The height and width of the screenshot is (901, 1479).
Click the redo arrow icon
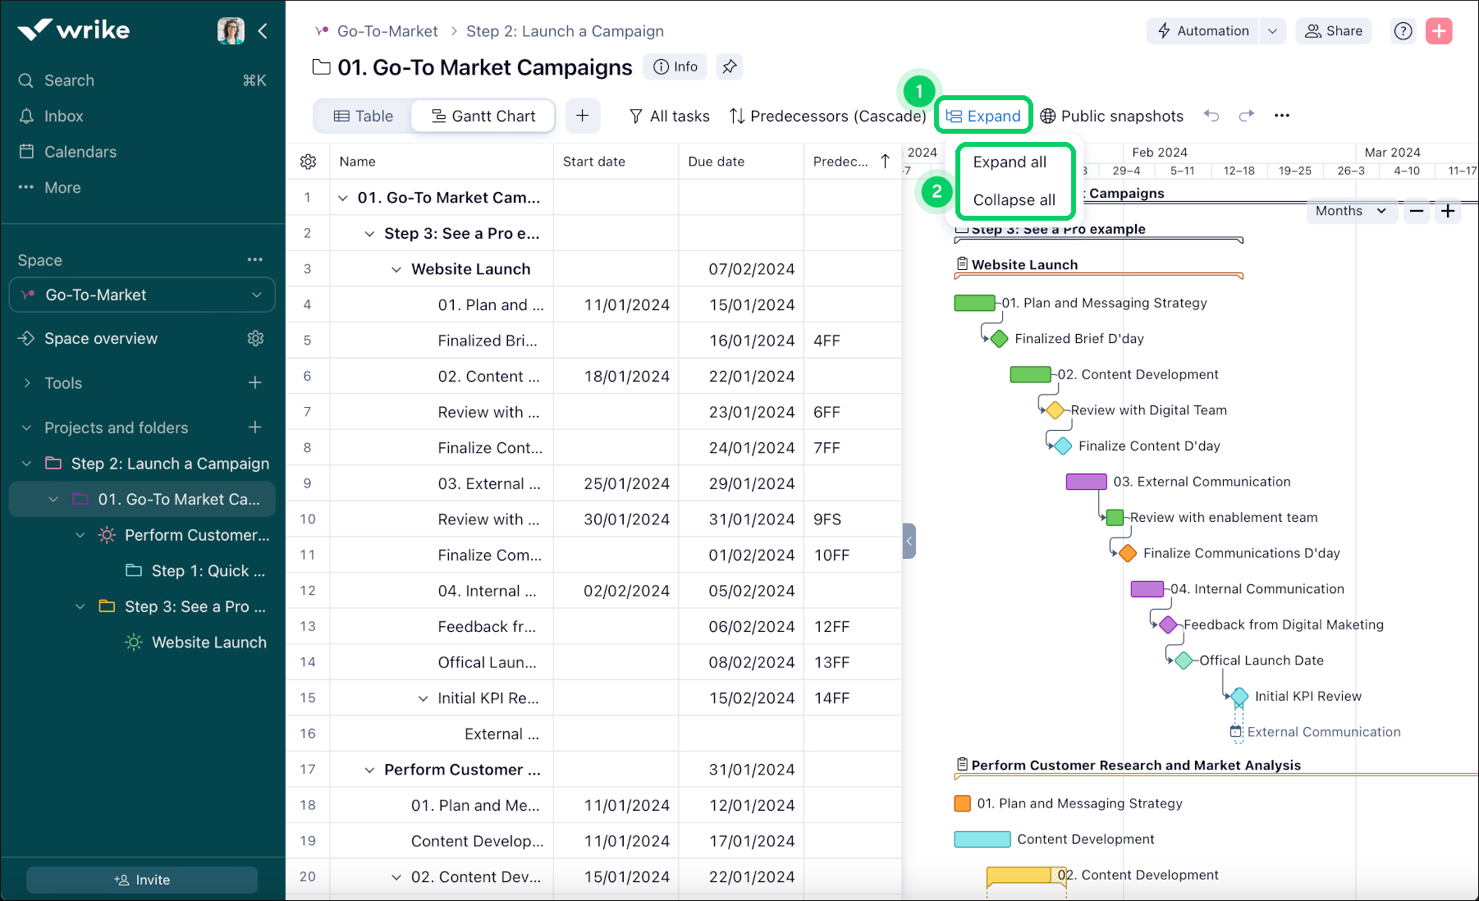1246,116
